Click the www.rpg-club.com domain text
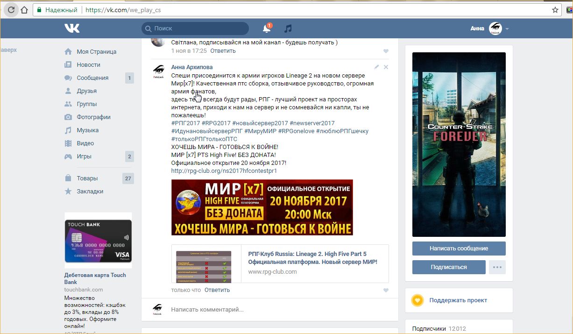 pos(272,271)
